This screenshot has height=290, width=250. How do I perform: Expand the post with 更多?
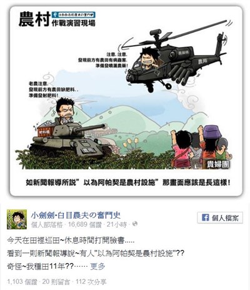(97, 266)
